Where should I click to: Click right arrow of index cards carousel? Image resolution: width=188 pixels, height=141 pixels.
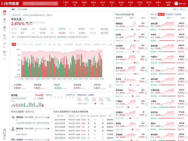click(x=110, y=86)
